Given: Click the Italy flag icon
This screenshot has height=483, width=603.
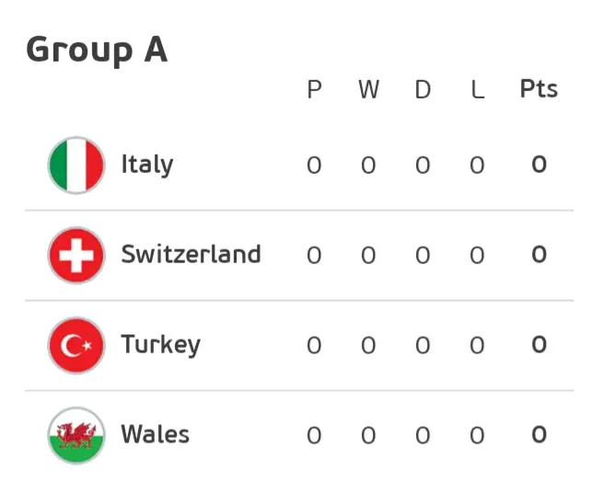Looking at the screenshot, I should pos(76,166).
